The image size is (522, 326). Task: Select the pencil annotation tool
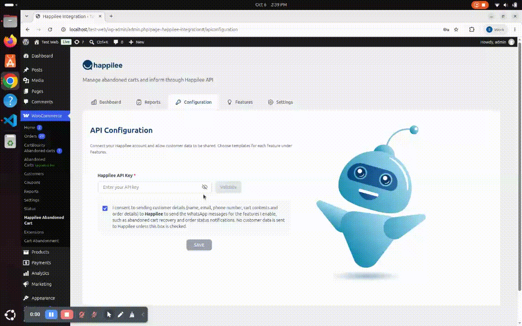tap(121, 314)
